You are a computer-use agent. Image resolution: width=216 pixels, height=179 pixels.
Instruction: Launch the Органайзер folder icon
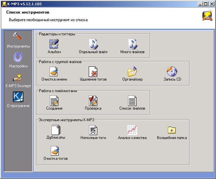point(132,71)
